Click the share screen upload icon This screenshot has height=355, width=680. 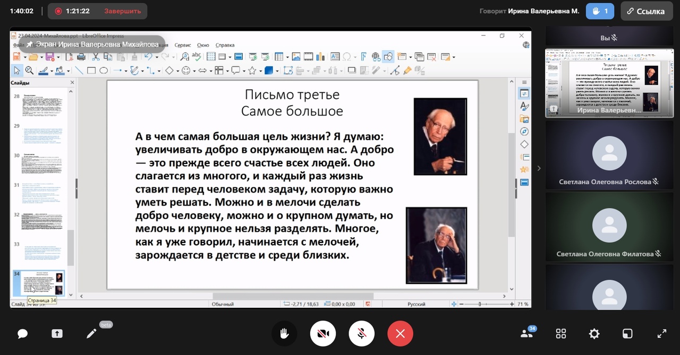pos(57,334)
